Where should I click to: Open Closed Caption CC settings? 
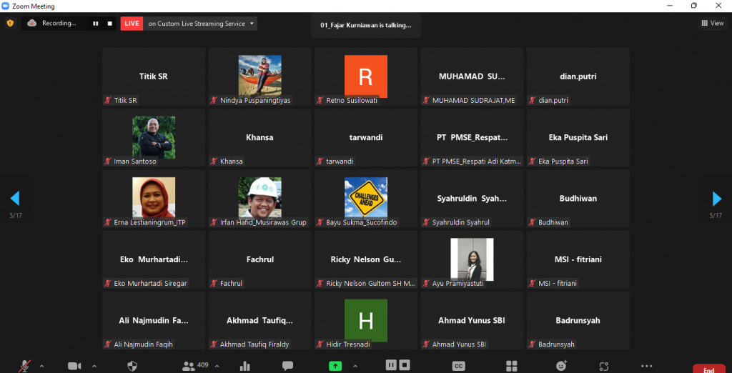click(458, 366)
